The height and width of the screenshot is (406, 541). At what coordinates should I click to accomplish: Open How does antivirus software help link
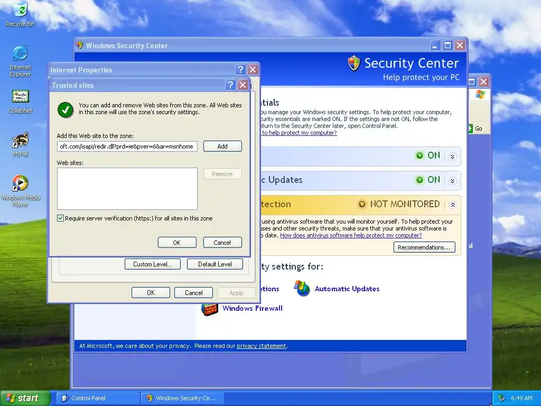tap(351, 235)
